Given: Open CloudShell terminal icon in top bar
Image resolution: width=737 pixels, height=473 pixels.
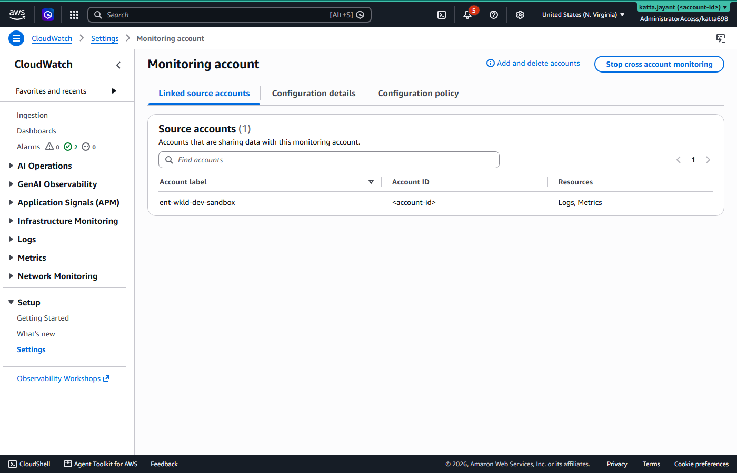Looking at the screenshot, I should pos(442,15).
